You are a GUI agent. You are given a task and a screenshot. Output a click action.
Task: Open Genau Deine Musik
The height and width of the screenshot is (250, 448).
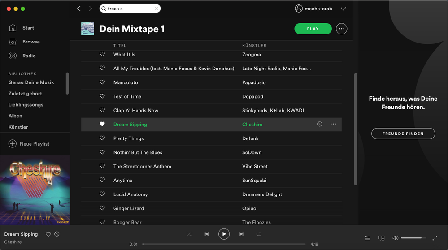point(31,82)
